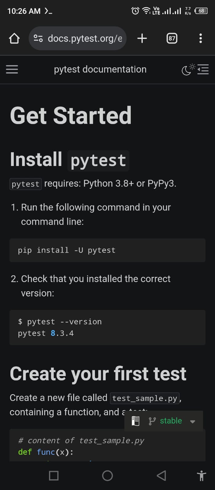
Task: Open the browser's three-dot overflow menu
Action: pyautogui.click(x=201, y=38)
